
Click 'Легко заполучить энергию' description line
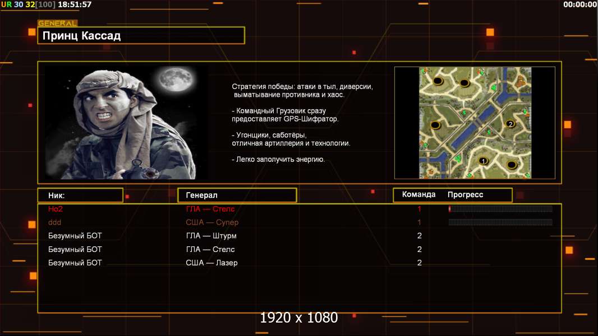[278, 160]
